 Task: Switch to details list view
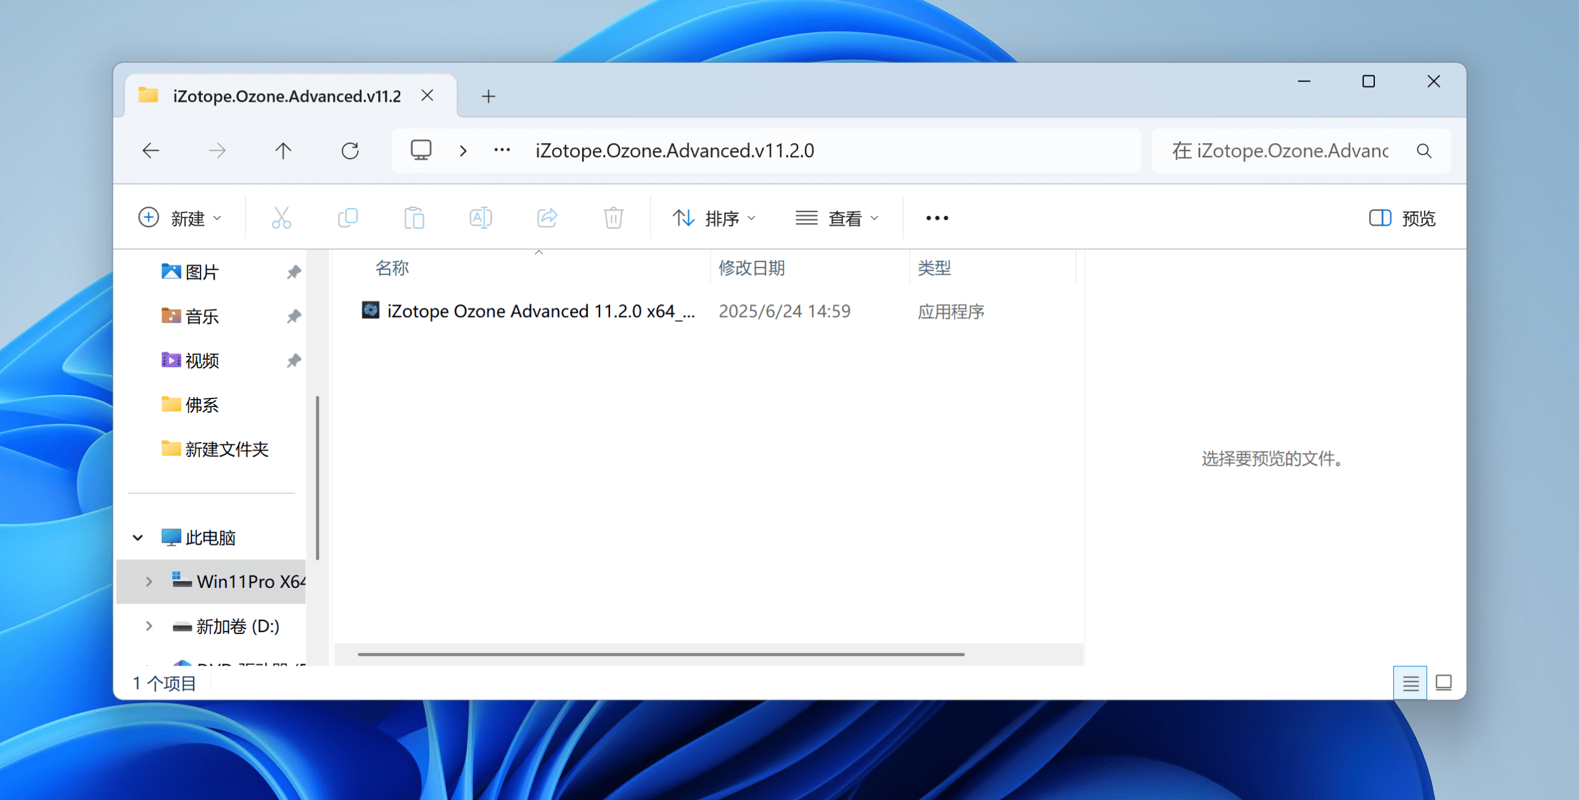click(1410, 683)
